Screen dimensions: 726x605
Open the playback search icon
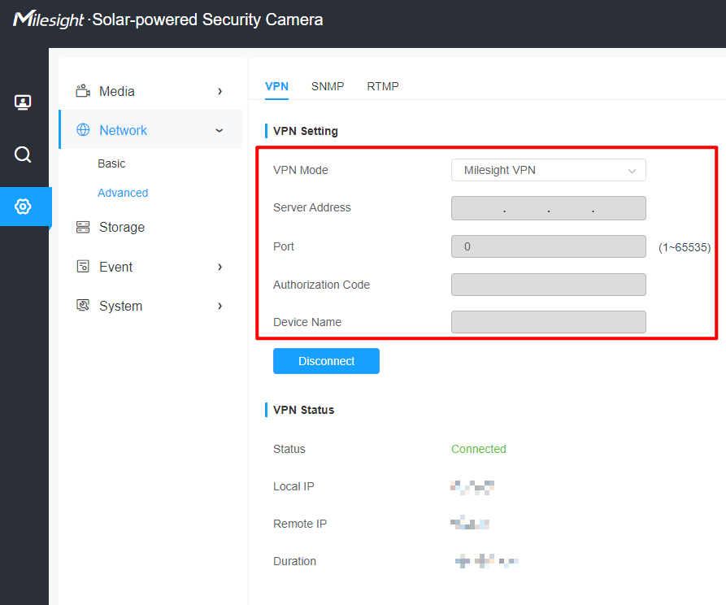click(23, 155)
